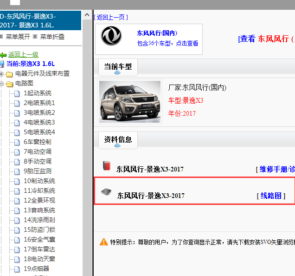The height and width of the screenshot is (276, 295).
Task: Select 7电动空调 in the tree
Action: click(38, 152)
